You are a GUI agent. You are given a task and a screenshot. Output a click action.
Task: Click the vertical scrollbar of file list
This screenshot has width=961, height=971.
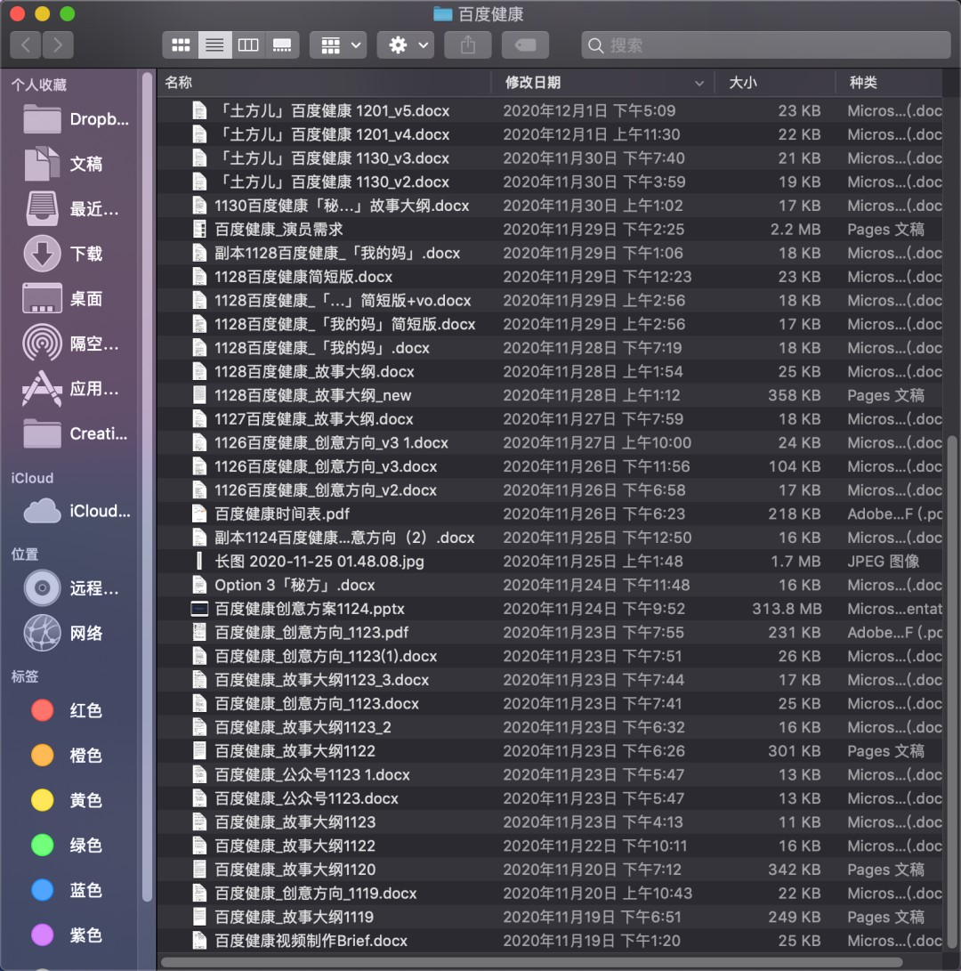tap(952, 691)
